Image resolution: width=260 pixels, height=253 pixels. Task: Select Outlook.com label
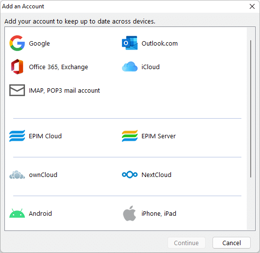coord(160,43)
